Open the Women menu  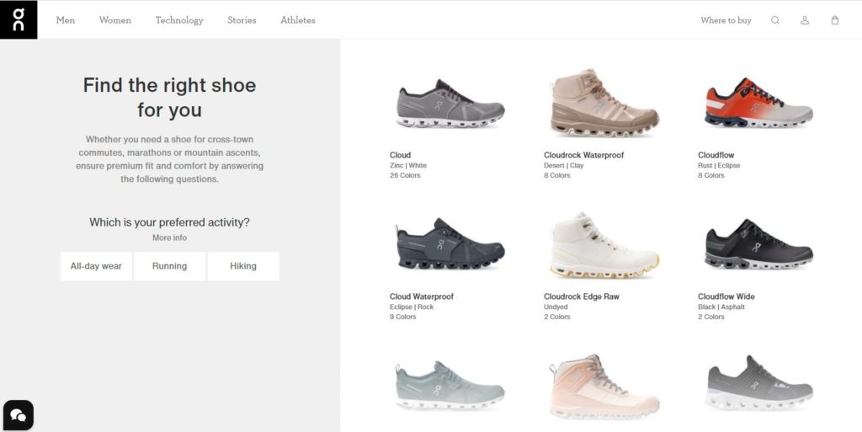115,20
